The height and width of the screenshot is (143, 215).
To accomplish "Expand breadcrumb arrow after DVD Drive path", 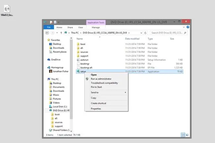I will [129, 33].
